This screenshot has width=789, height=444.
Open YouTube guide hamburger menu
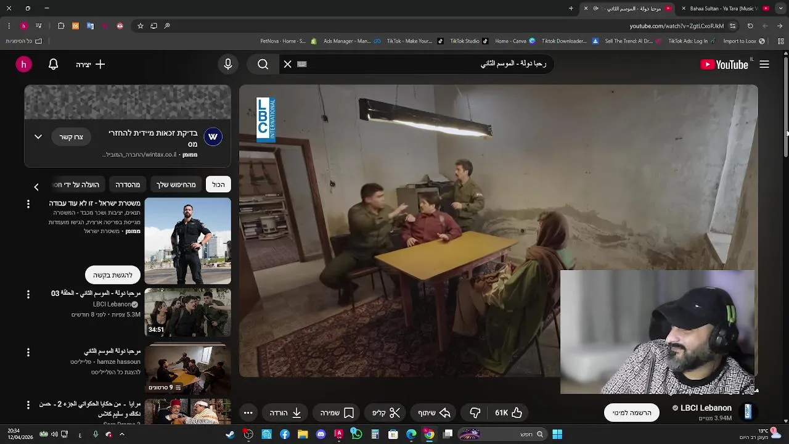click(x=764, y=64)
